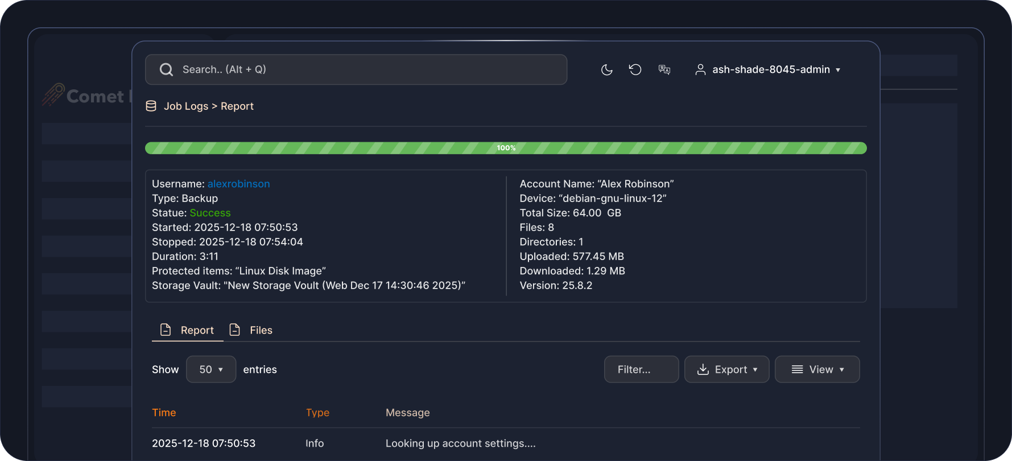Click the refresh arrow icon
Image resolution: width=1012 pixels, height=461 pixels.
(635, 69)
